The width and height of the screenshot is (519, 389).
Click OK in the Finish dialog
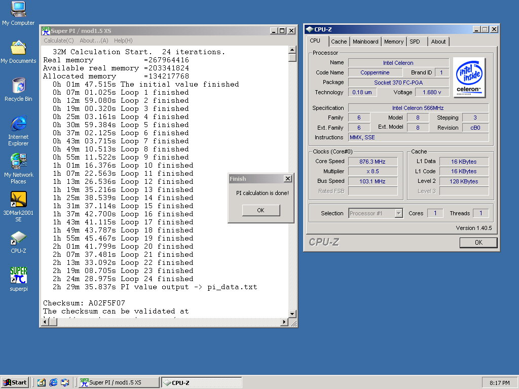pos(261,210)
